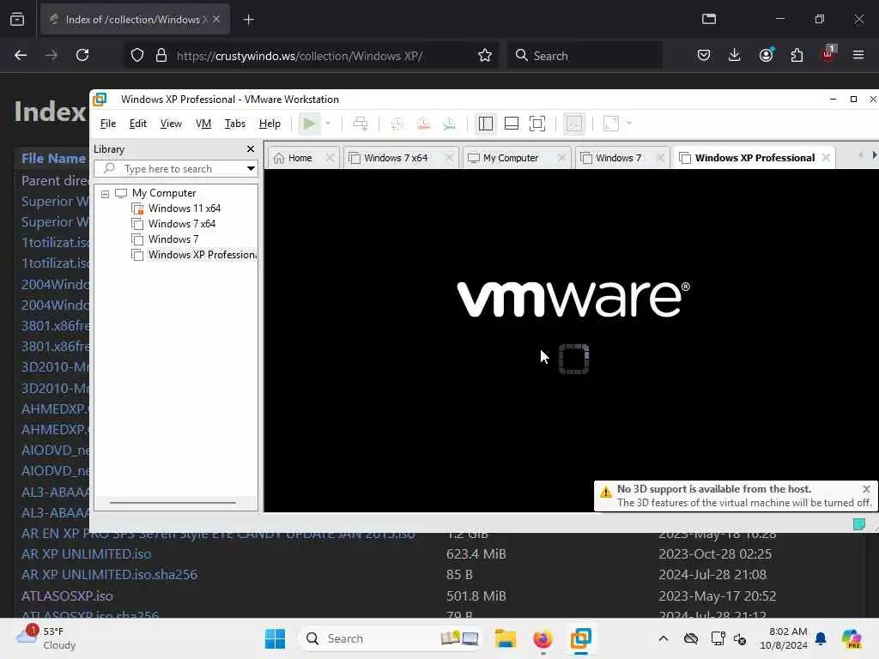
Task: Bookmark this page with the star icon
Action: tap(485, 56)
